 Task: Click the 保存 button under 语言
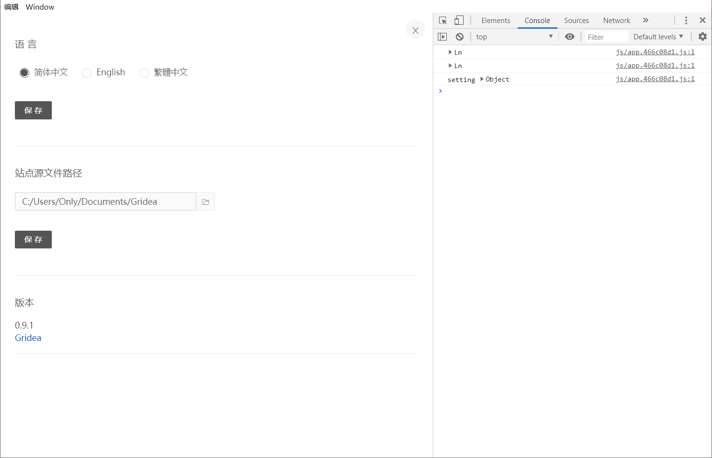click(x=33, y=110)
